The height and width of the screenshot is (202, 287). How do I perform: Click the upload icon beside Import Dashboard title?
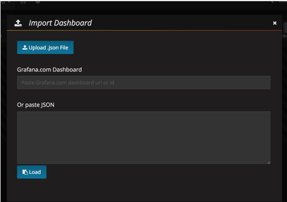18,23
